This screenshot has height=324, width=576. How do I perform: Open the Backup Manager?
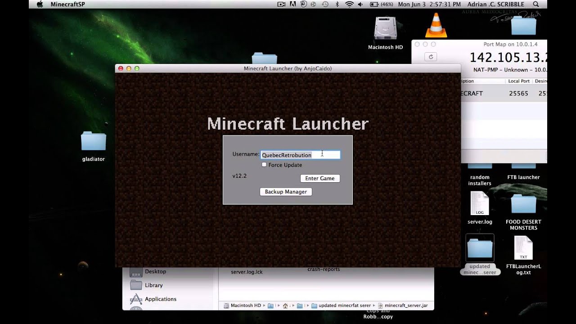(286, 192)
